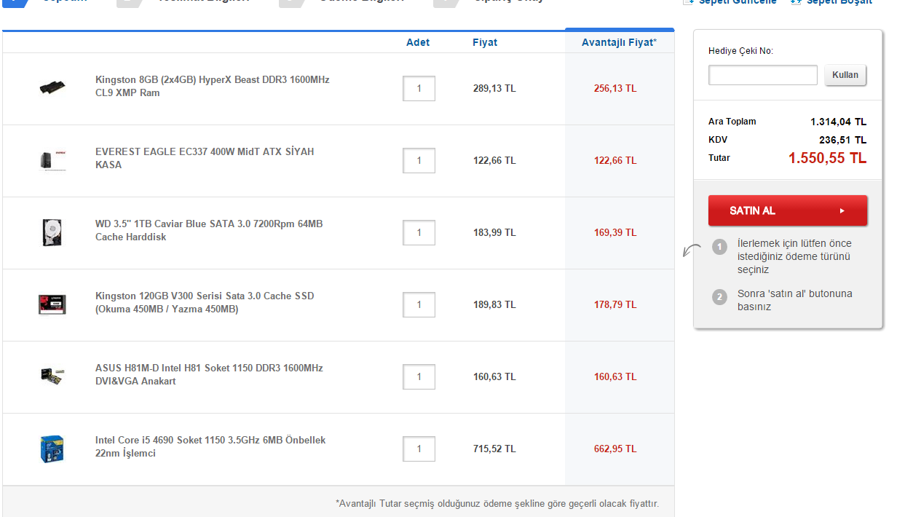Focus quantity field for ASUS H81M-D Anakart
The height and width of the screenshot is (517, 913).
419,377
